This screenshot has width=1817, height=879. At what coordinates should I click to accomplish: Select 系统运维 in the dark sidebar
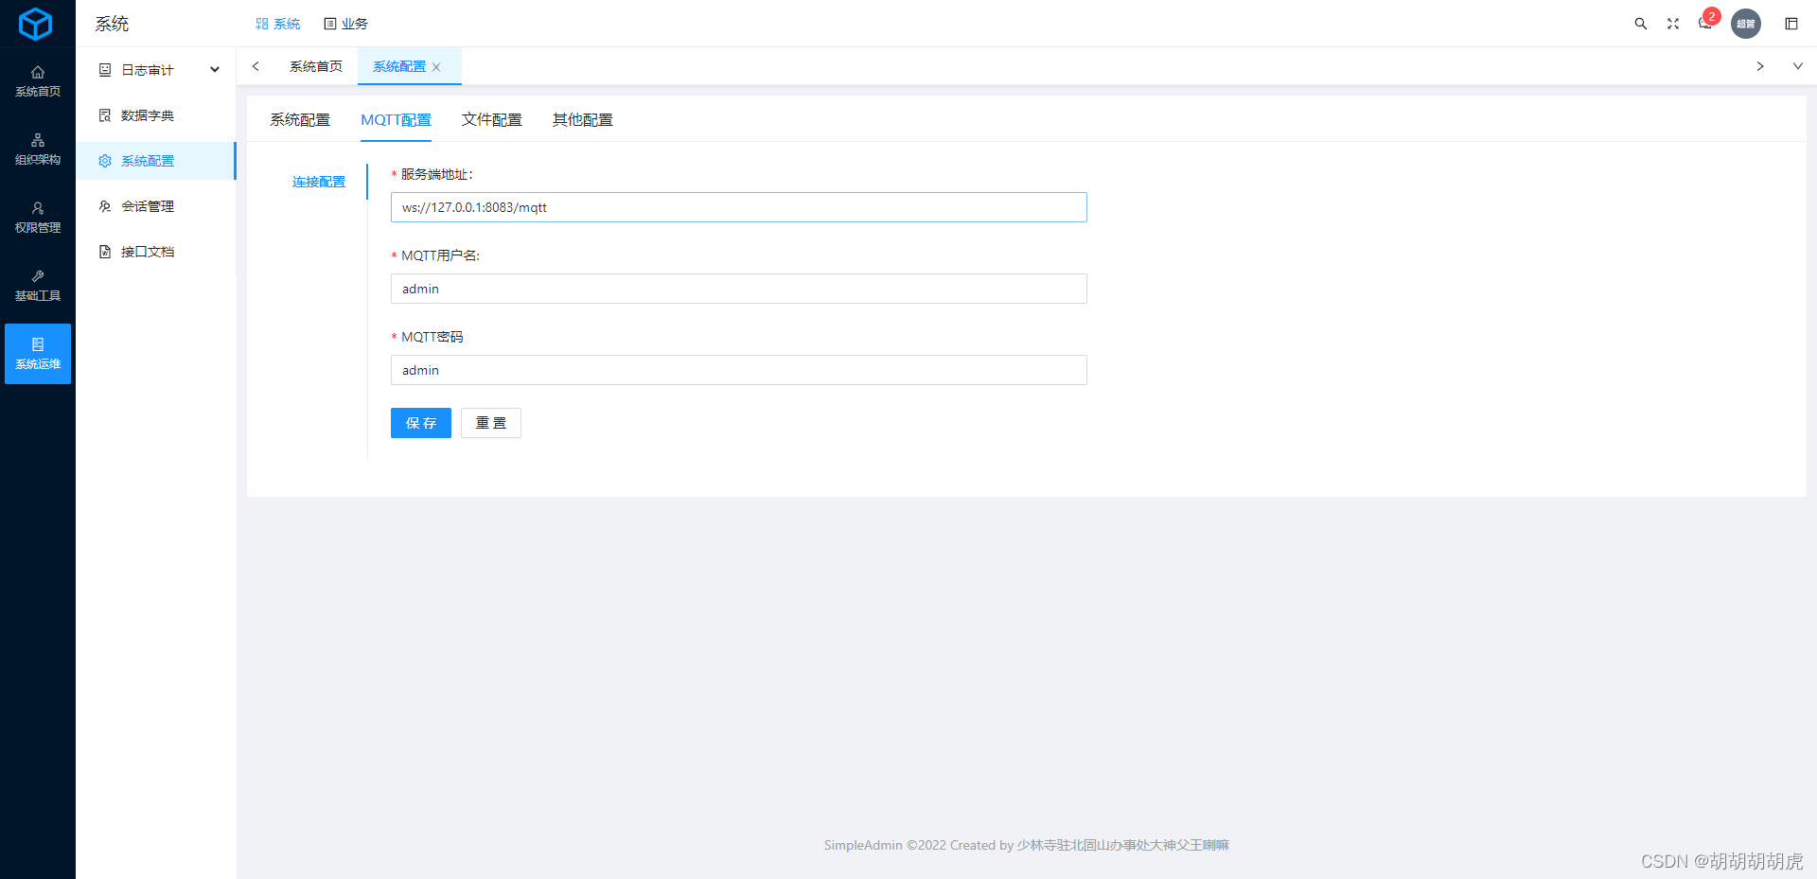click(38, 354)
